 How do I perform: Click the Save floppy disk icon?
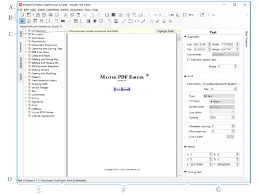click(38, 15)
